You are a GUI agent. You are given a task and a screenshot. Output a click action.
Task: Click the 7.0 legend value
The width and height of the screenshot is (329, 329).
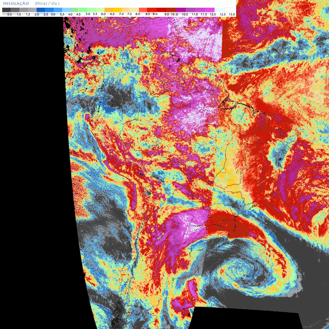coord(121,14)
